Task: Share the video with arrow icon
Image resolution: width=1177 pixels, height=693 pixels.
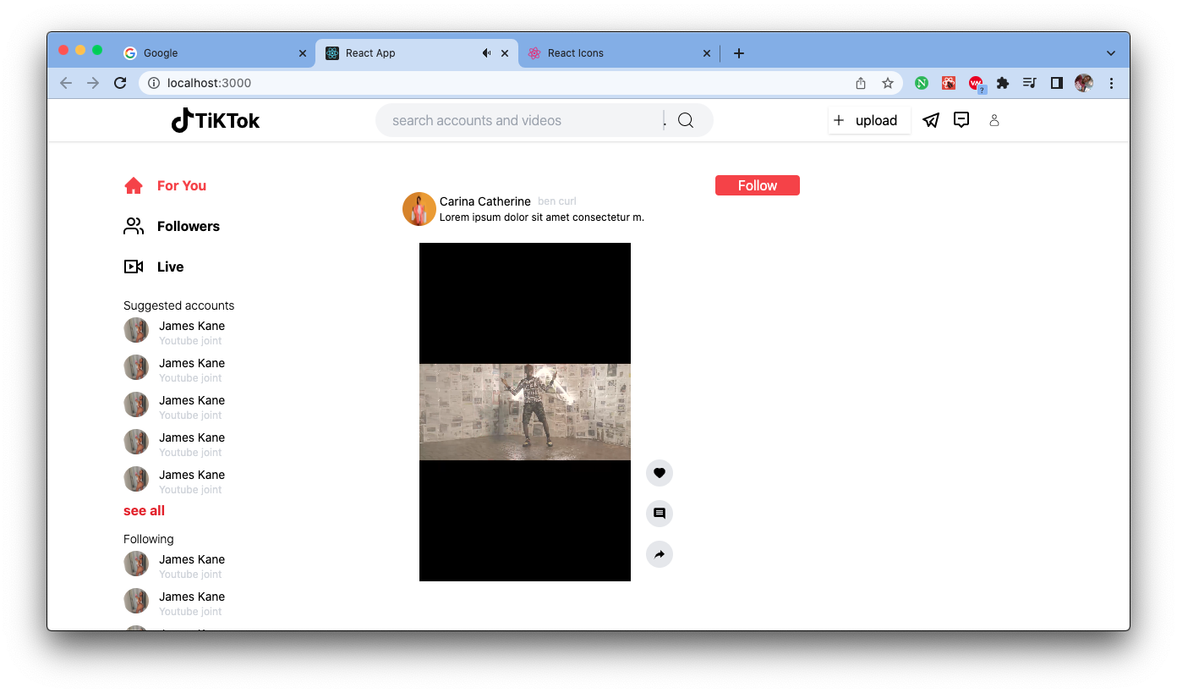Action: (x=660, y=554)
